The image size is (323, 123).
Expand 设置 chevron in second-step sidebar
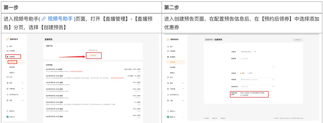click(x=183, y=100)
